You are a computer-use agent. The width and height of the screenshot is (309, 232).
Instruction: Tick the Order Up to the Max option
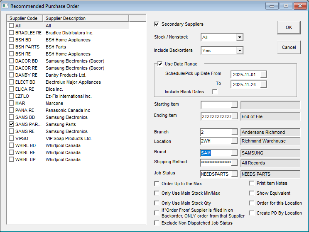(157, 184)
